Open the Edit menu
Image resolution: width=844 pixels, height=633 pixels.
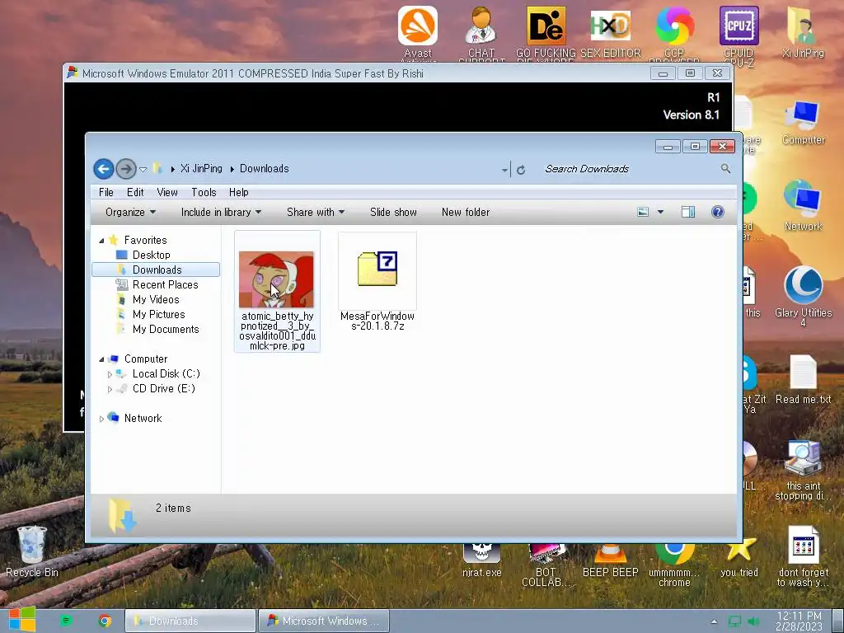tap(135, 192)
